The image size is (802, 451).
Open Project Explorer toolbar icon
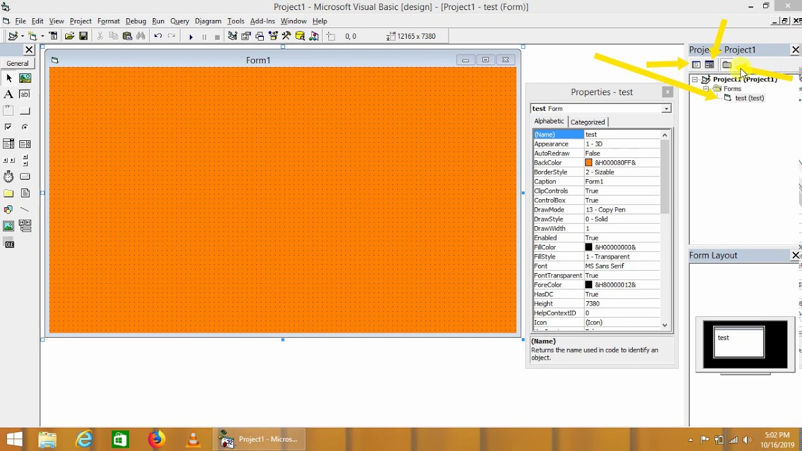click(x=232, y=36)
